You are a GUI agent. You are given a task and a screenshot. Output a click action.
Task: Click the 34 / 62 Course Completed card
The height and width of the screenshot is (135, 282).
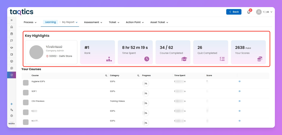[173, 52]
